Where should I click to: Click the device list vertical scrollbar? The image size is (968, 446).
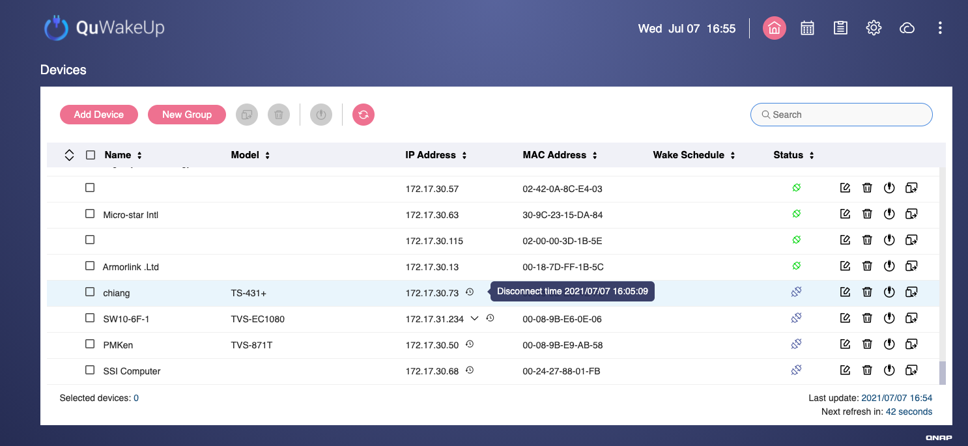coord(942,373)
